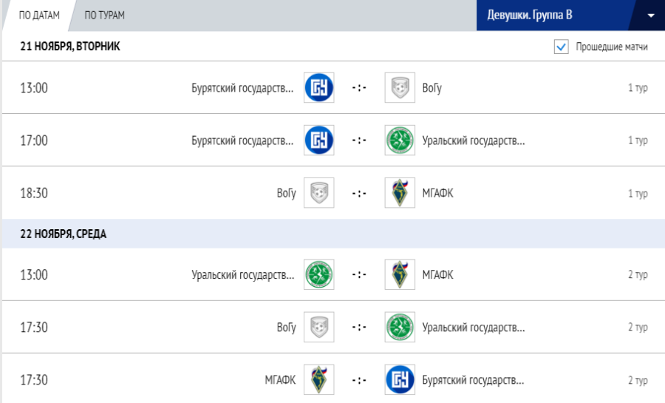Click the «21 ноября, вторник» date header
Image resolution: width=665 pixels, height=403 pixels.
70,47
